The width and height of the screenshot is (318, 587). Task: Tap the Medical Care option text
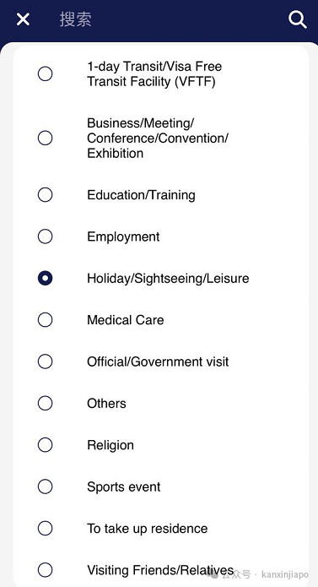pyautogui.click(x=125, y=320)
